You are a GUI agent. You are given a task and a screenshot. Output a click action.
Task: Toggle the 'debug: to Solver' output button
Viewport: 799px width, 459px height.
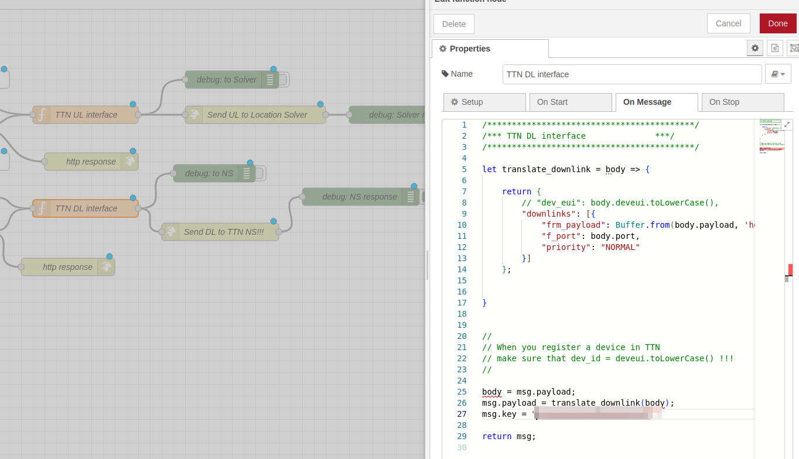284,80
